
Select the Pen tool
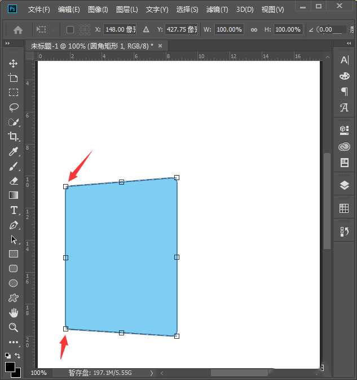coord(14,225)
